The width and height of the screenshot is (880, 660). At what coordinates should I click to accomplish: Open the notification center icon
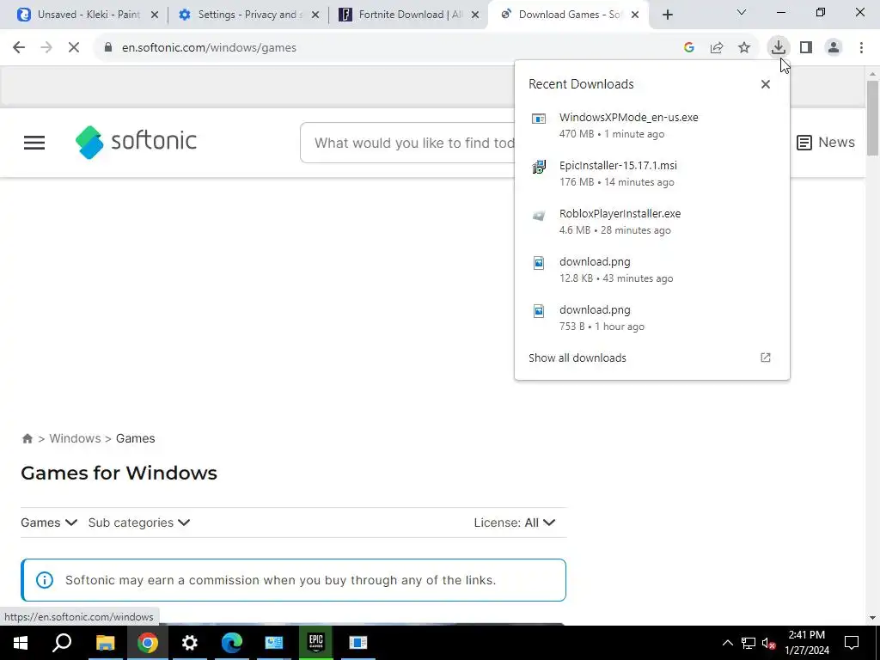pyautogui.click(x=852, y=643)
